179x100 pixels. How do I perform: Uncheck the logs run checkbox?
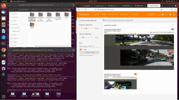tap(81, 49)
